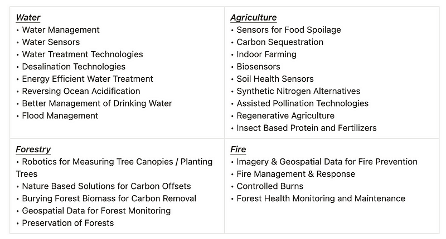Click Geospatial Data for Forest Monitoring

point(96,211)
